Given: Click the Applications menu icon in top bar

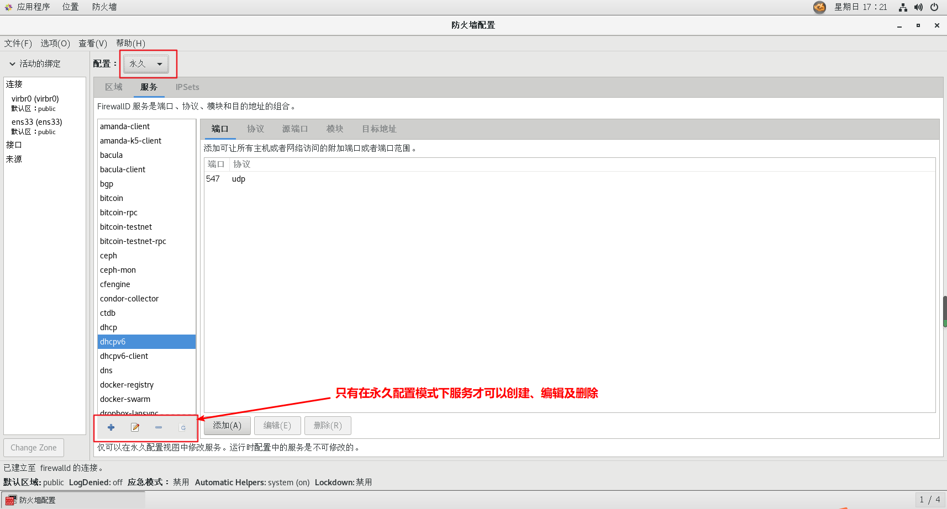Looking at the screenshot, I should (x=8, y=7).
